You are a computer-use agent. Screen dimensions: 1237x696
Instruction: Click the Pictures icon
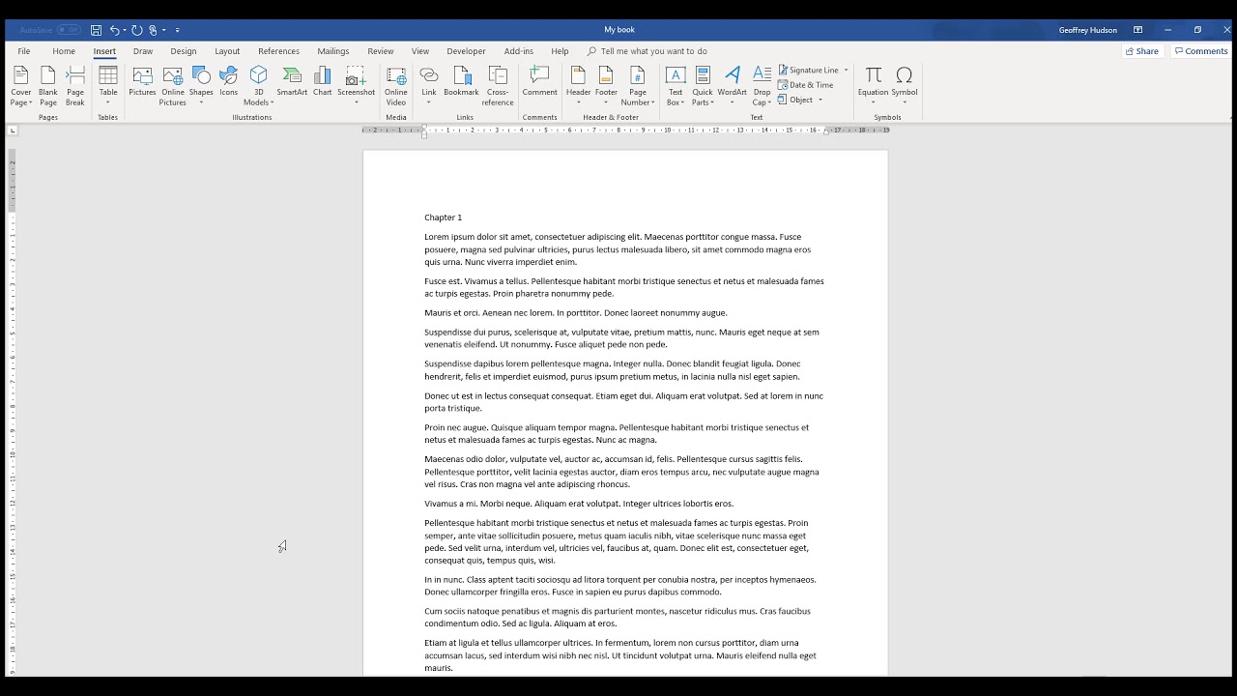(x=142, y=81)
